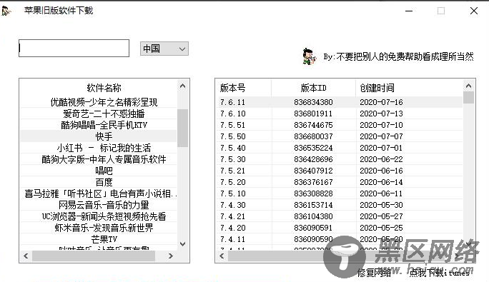
Task: Select version row 7.5.51
Action: point(340,125)
